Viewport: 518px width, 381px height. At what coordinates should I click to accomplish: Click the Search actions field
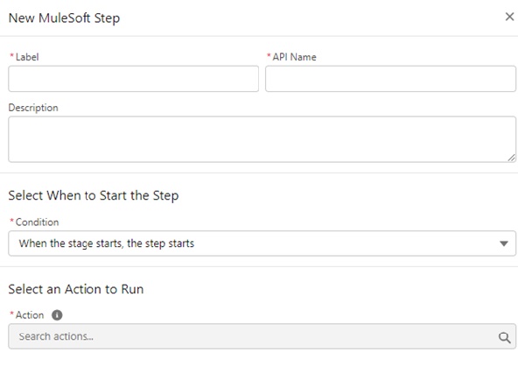262,336
